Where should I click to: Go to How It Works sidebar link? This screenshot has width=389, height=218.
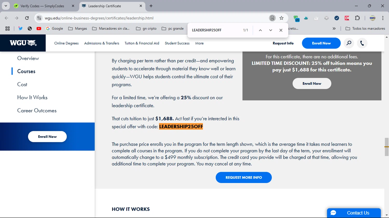pos(32,97)
